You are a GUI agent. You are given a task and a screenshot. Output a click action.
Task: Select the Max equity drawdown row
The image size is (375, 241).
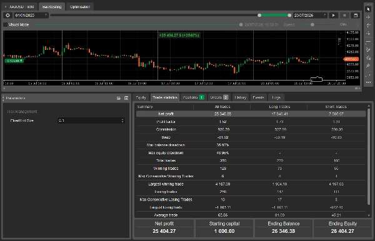(x=251, y=153)
